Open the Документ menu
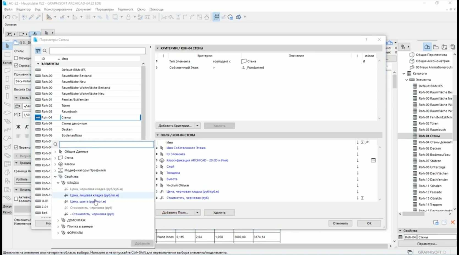459x255 pixels. (x=84, y=9)
